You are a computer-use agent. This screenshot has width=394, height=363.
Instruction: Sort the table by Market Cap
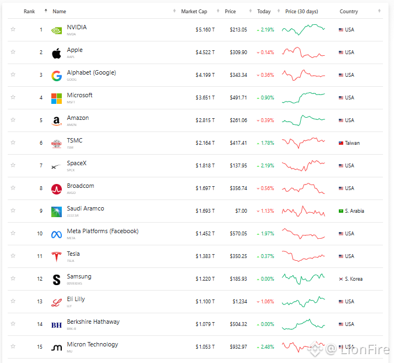click(x=194, y=12)
